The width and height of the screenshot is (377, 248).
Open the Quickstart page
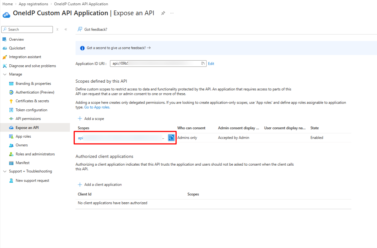click(x=17, y=48)
